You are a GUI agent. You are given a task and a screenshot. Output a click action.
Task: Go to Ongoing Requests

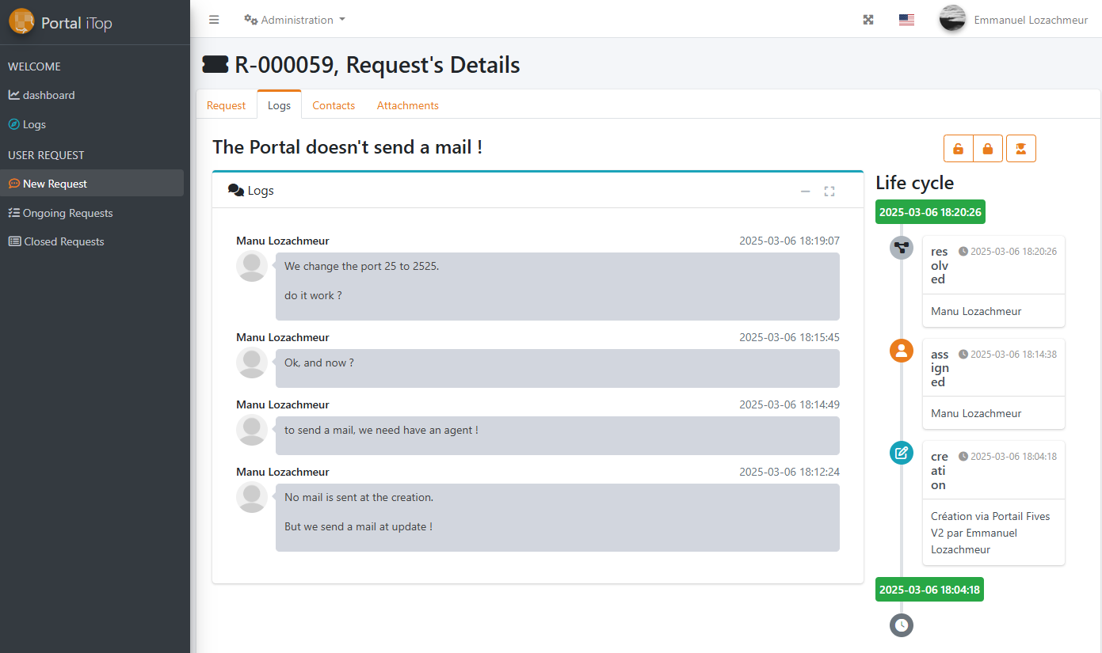click(67, 213)
